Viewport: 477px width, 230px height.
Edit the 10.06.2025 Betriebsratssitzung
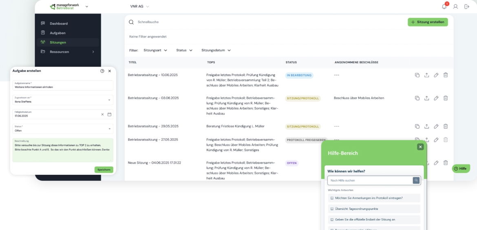tap(436, 75)
